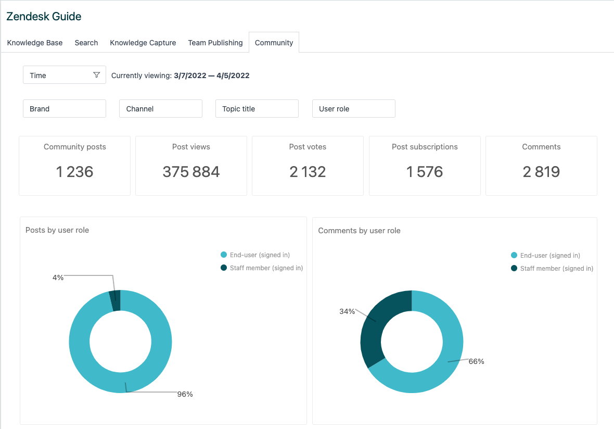Open the Comments metric card
This screenshot has height=429, width=614.
tap(541, 166)
